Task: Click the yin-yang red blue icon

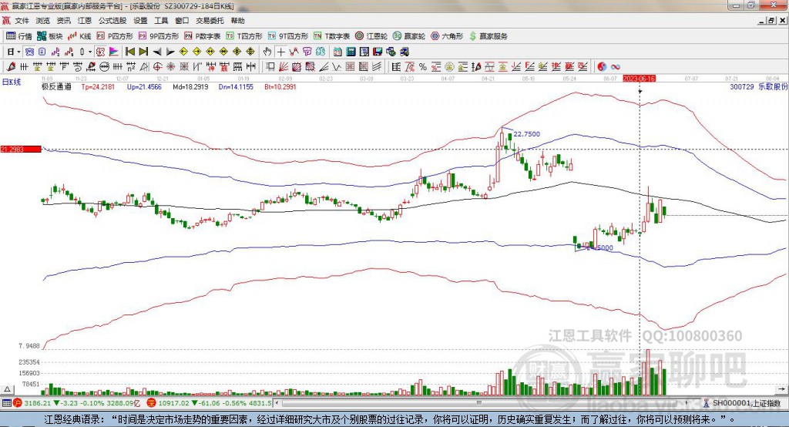Action: click(603, 67)
